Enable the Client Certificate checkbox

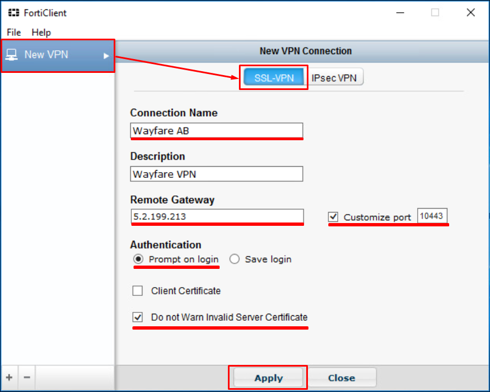pyautogui.click(x=138, y=290)
